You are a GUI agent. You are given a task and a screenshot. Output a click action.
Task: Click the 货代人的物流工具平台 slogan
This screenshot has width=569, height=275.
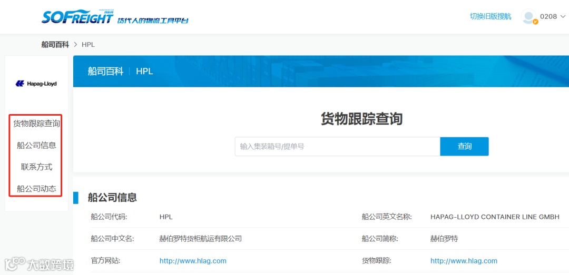pyautogui.click(x=153, y=21)
